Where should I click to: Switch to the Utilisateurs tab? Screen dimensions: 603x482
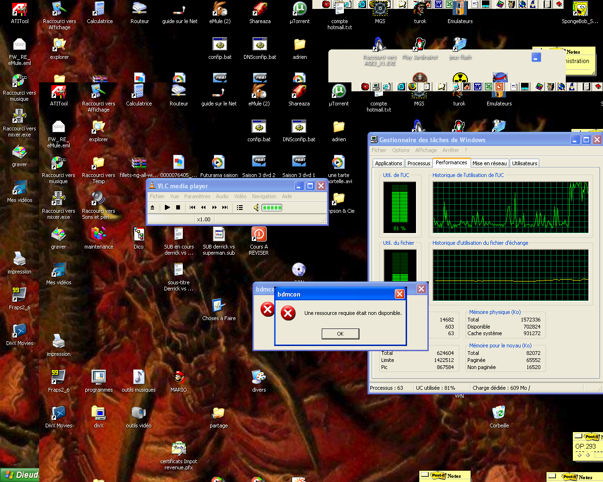point(524,163)
